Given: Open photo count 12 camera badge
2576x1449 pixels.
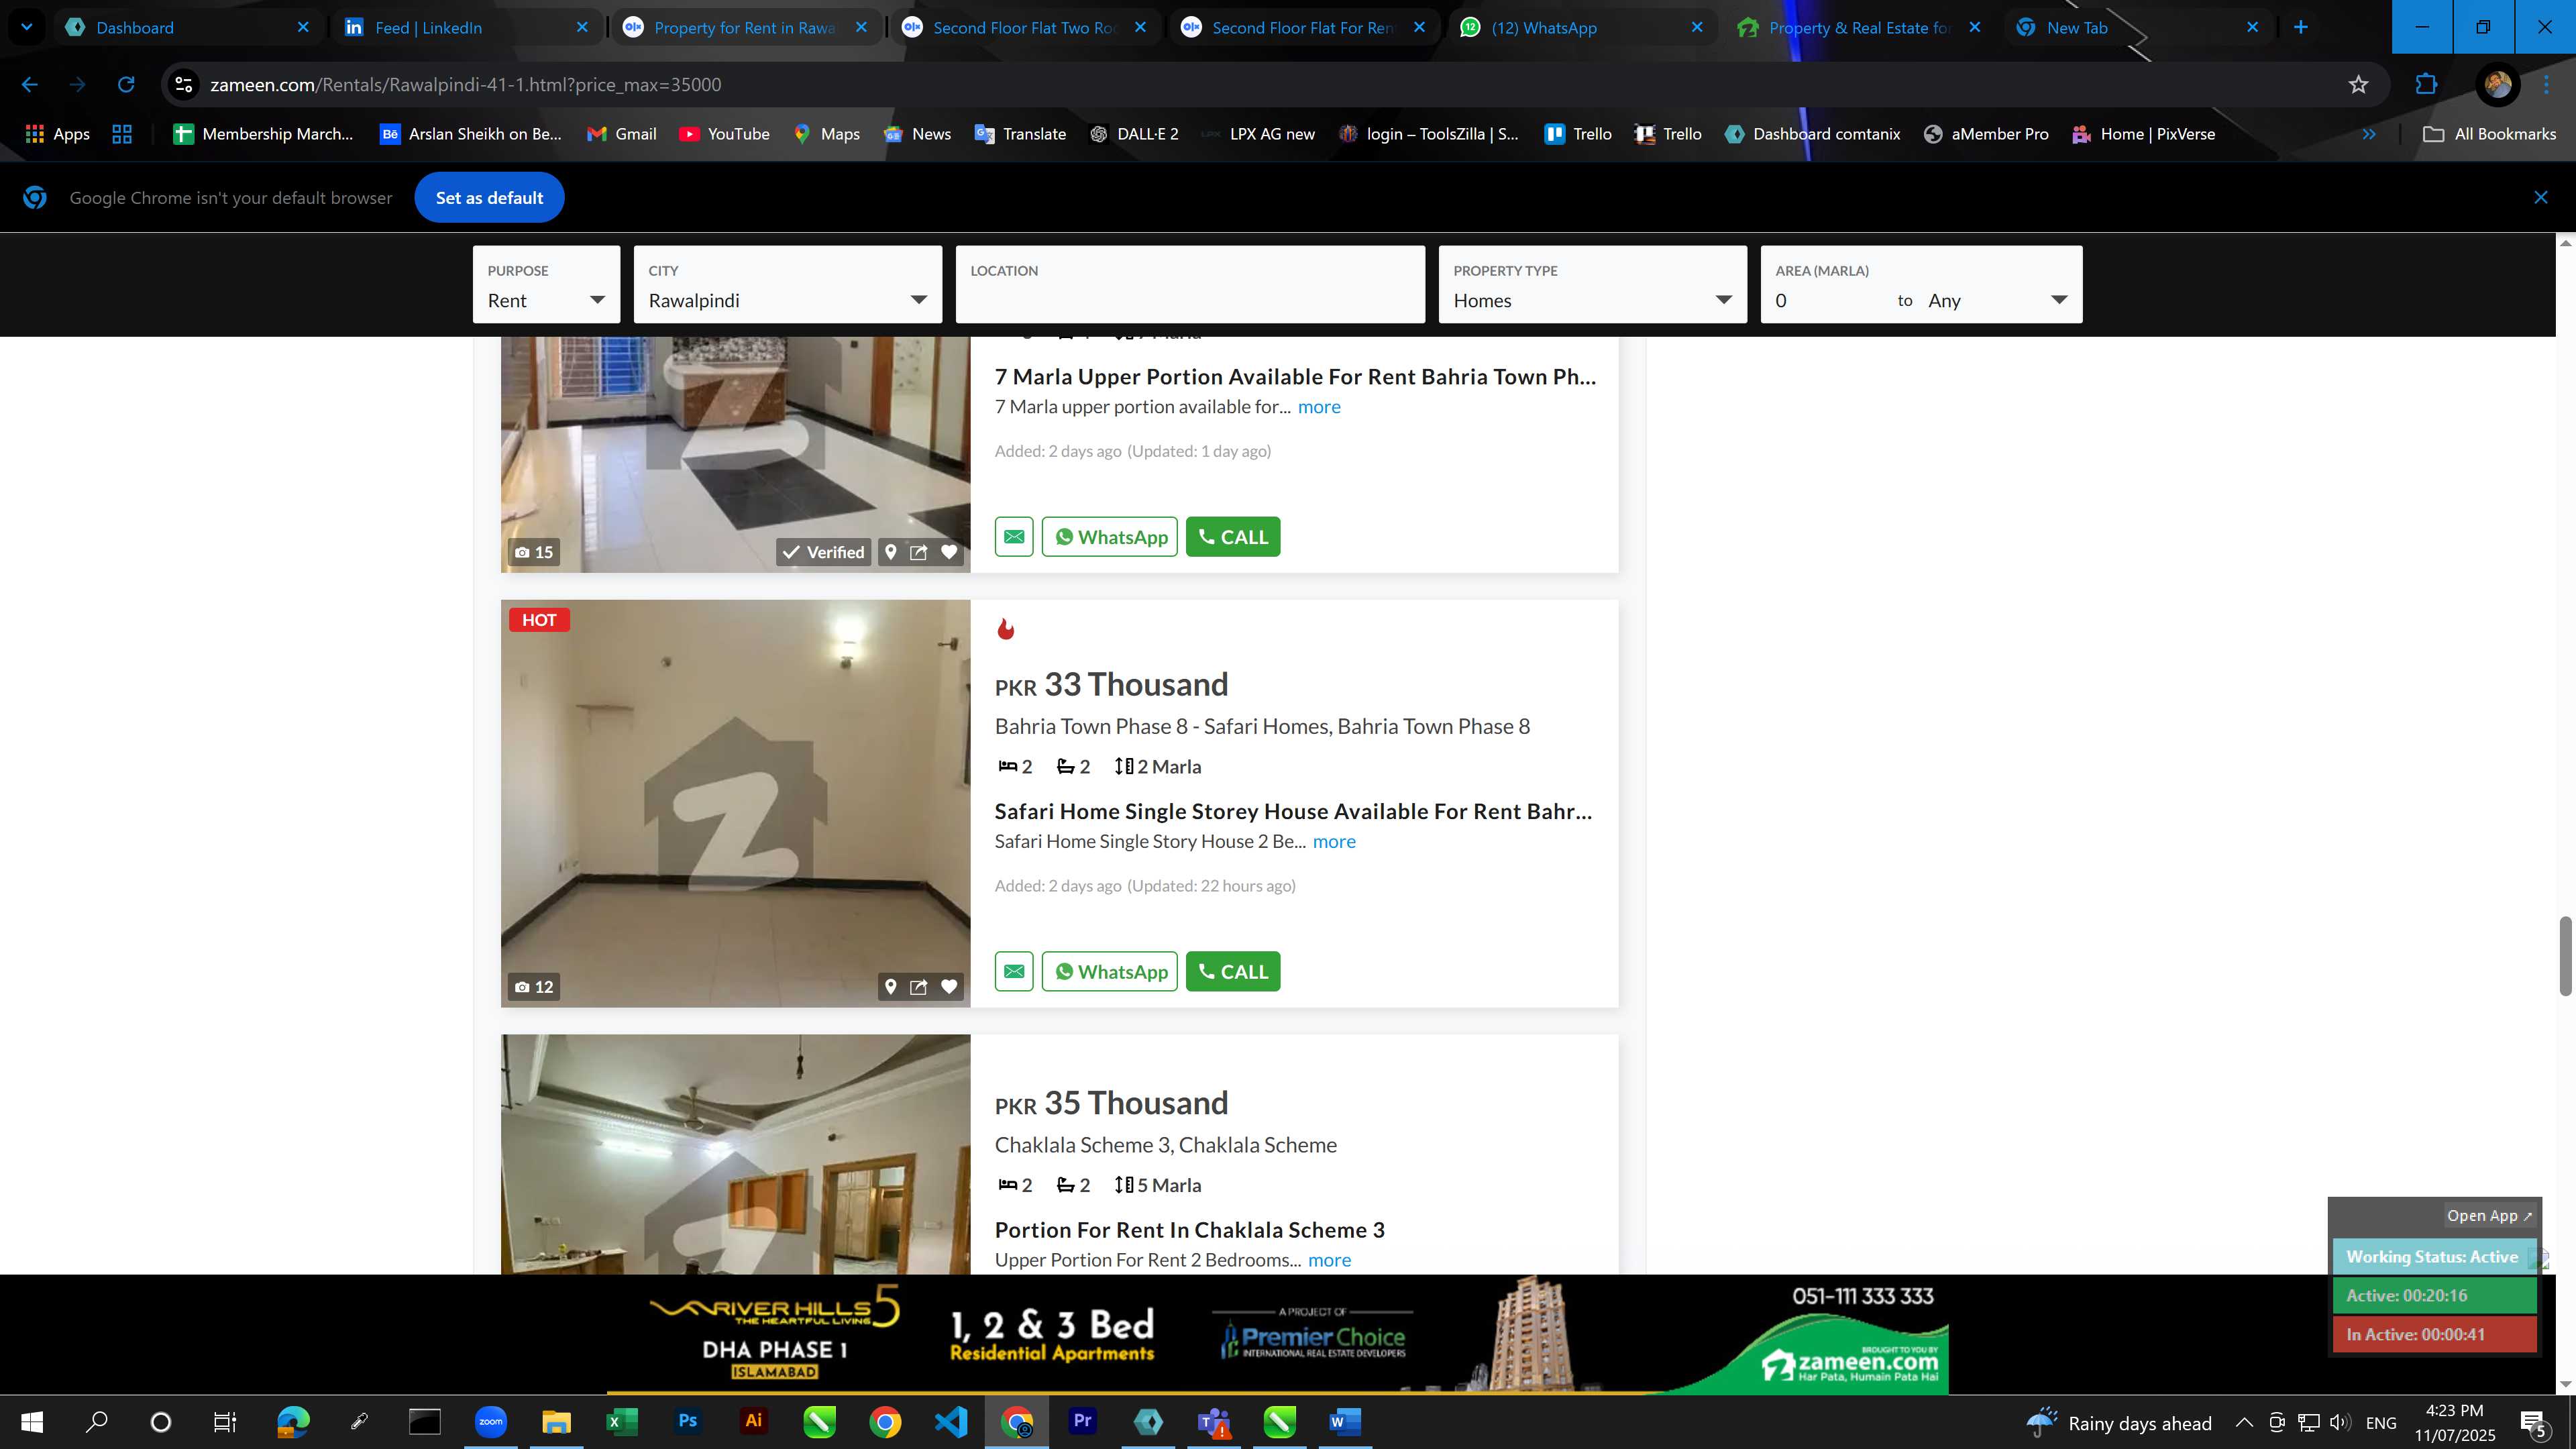Looking at the screenshot, I should [534, 987].
